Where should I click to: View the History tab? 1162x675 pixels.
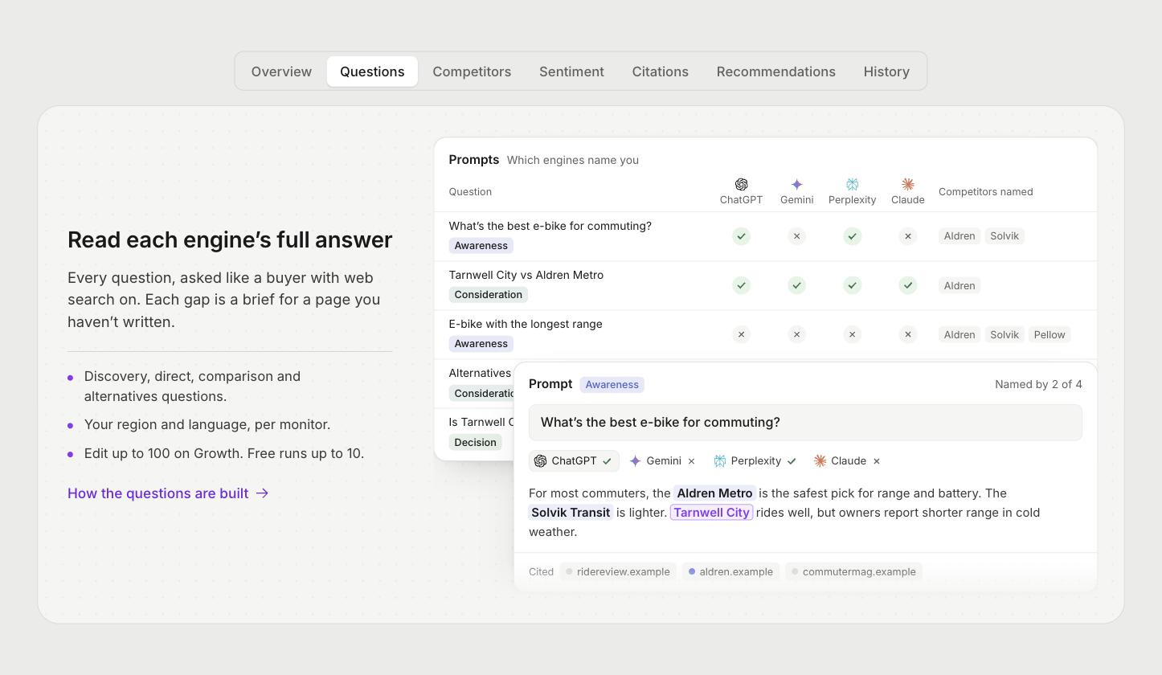tap(886, 72)
